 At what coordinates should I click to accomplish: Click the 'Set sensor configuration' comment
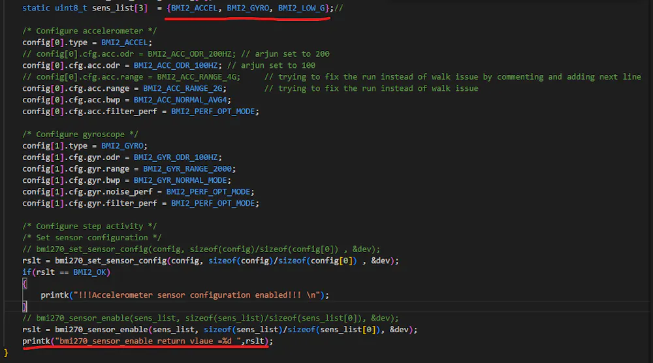(x=91, y=238)
